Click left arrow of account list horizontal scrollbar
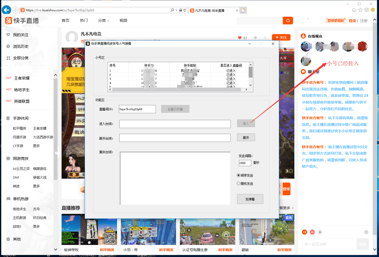Image resolution: width=379 pixels, height=257 pixels. (x=110, y=90)
